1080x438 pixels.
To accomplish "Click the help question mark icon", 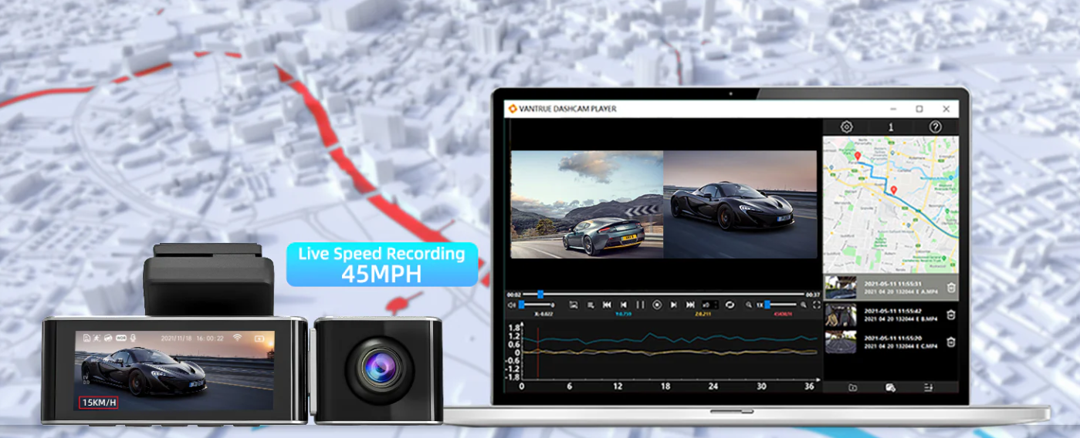I will 935,127.
